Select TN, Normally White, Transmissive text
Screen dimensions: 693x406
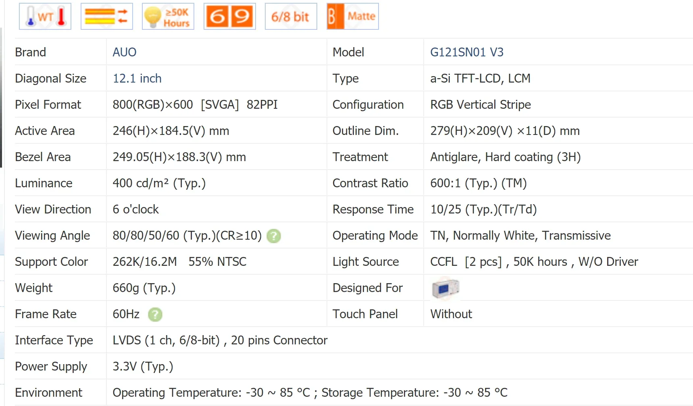click(520, 236)
